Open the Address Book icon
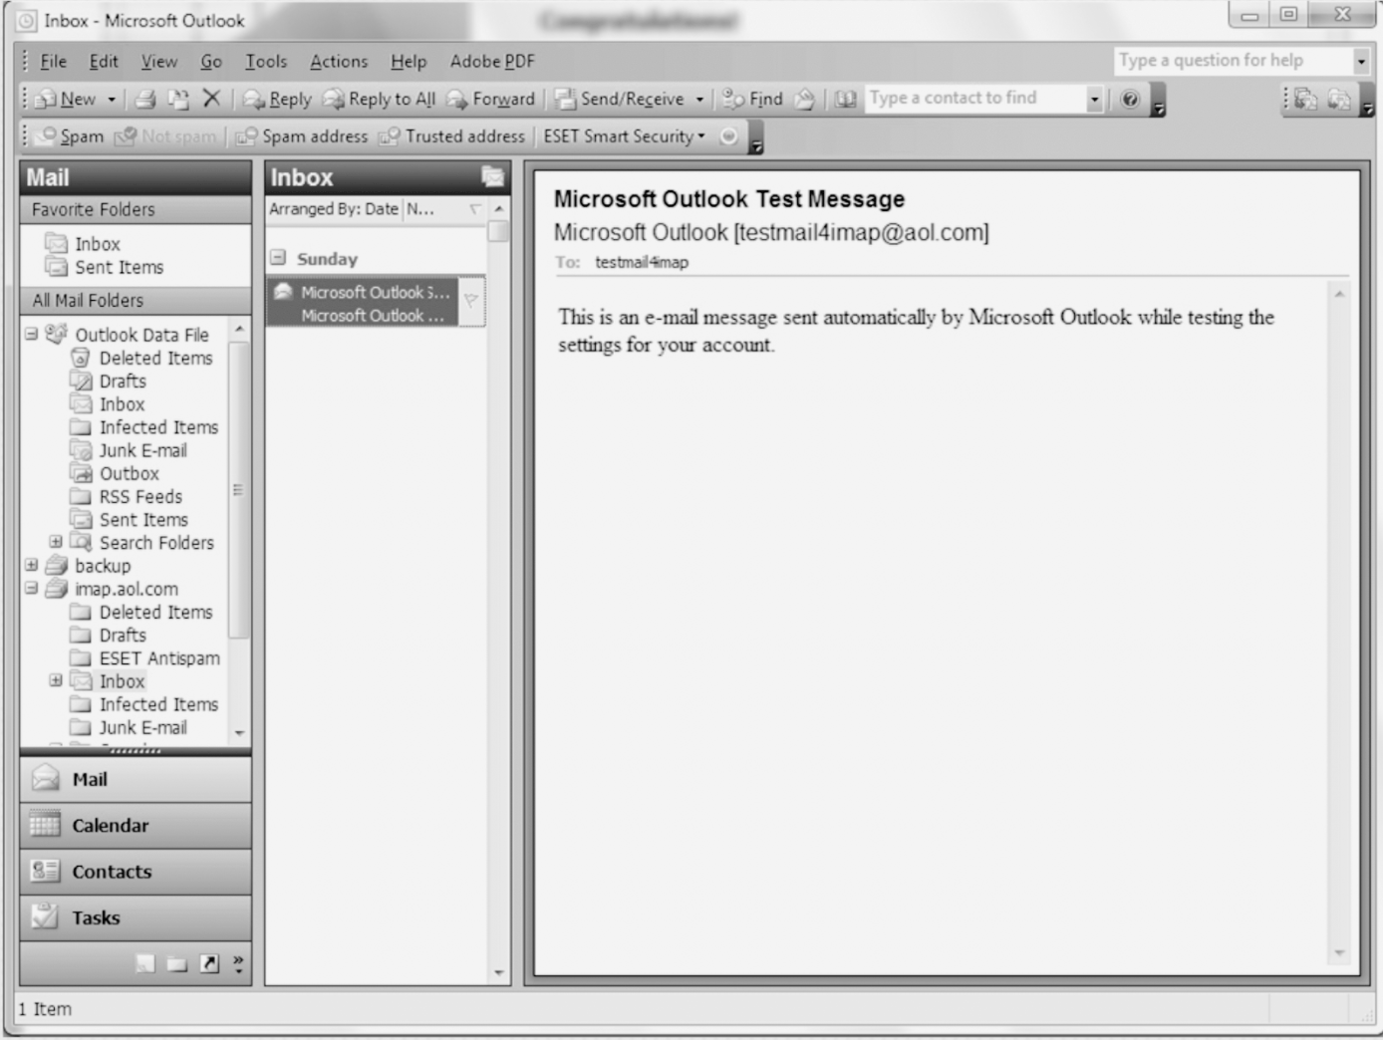Screen dimensions: 1383x1040 click(x=845, y=99)
